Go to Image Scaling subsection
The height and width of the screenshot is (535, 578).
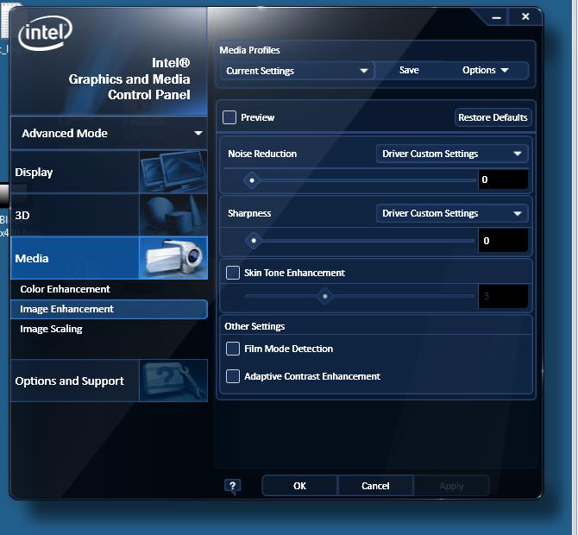[109, 329]
